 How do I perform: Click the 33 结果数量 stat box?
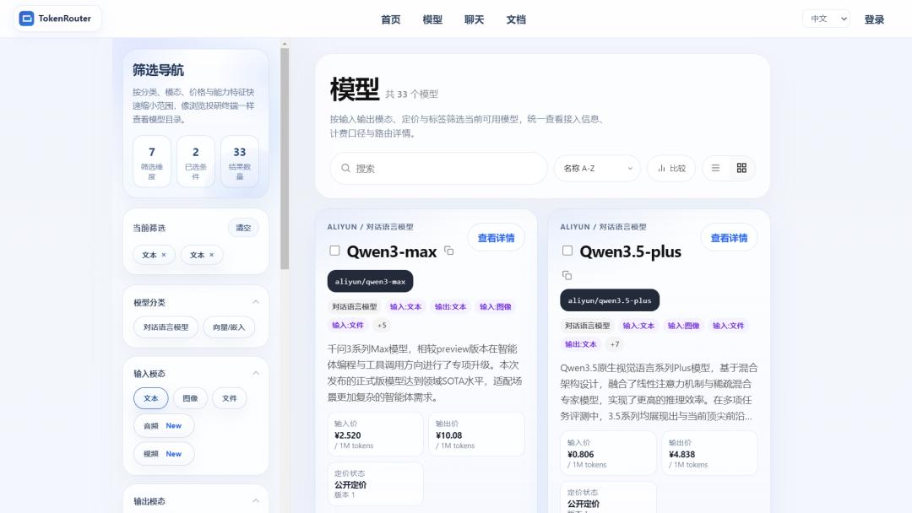point(240,161)
